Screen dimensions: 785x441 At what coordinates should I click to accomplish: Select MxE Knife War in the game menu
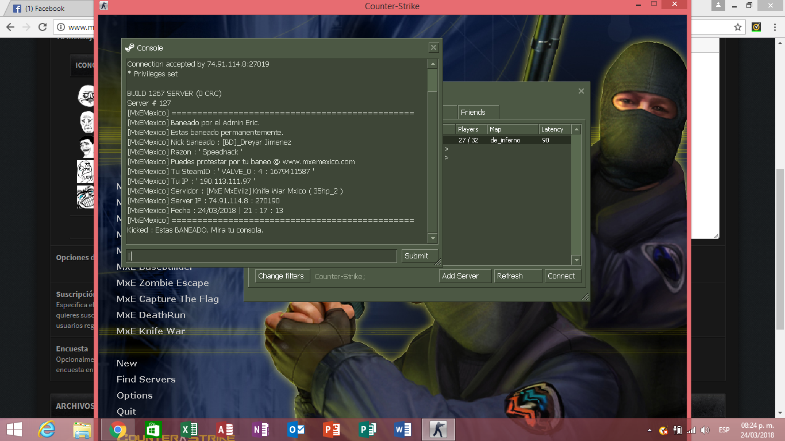(151, 331)
